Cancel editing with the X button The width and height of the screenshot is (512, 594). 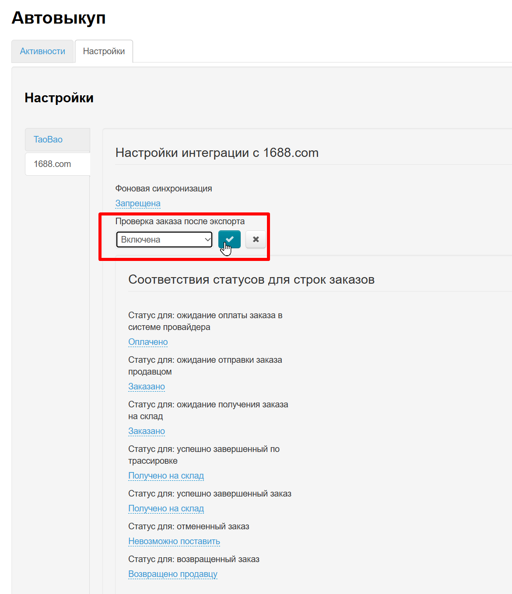(256, 240)
